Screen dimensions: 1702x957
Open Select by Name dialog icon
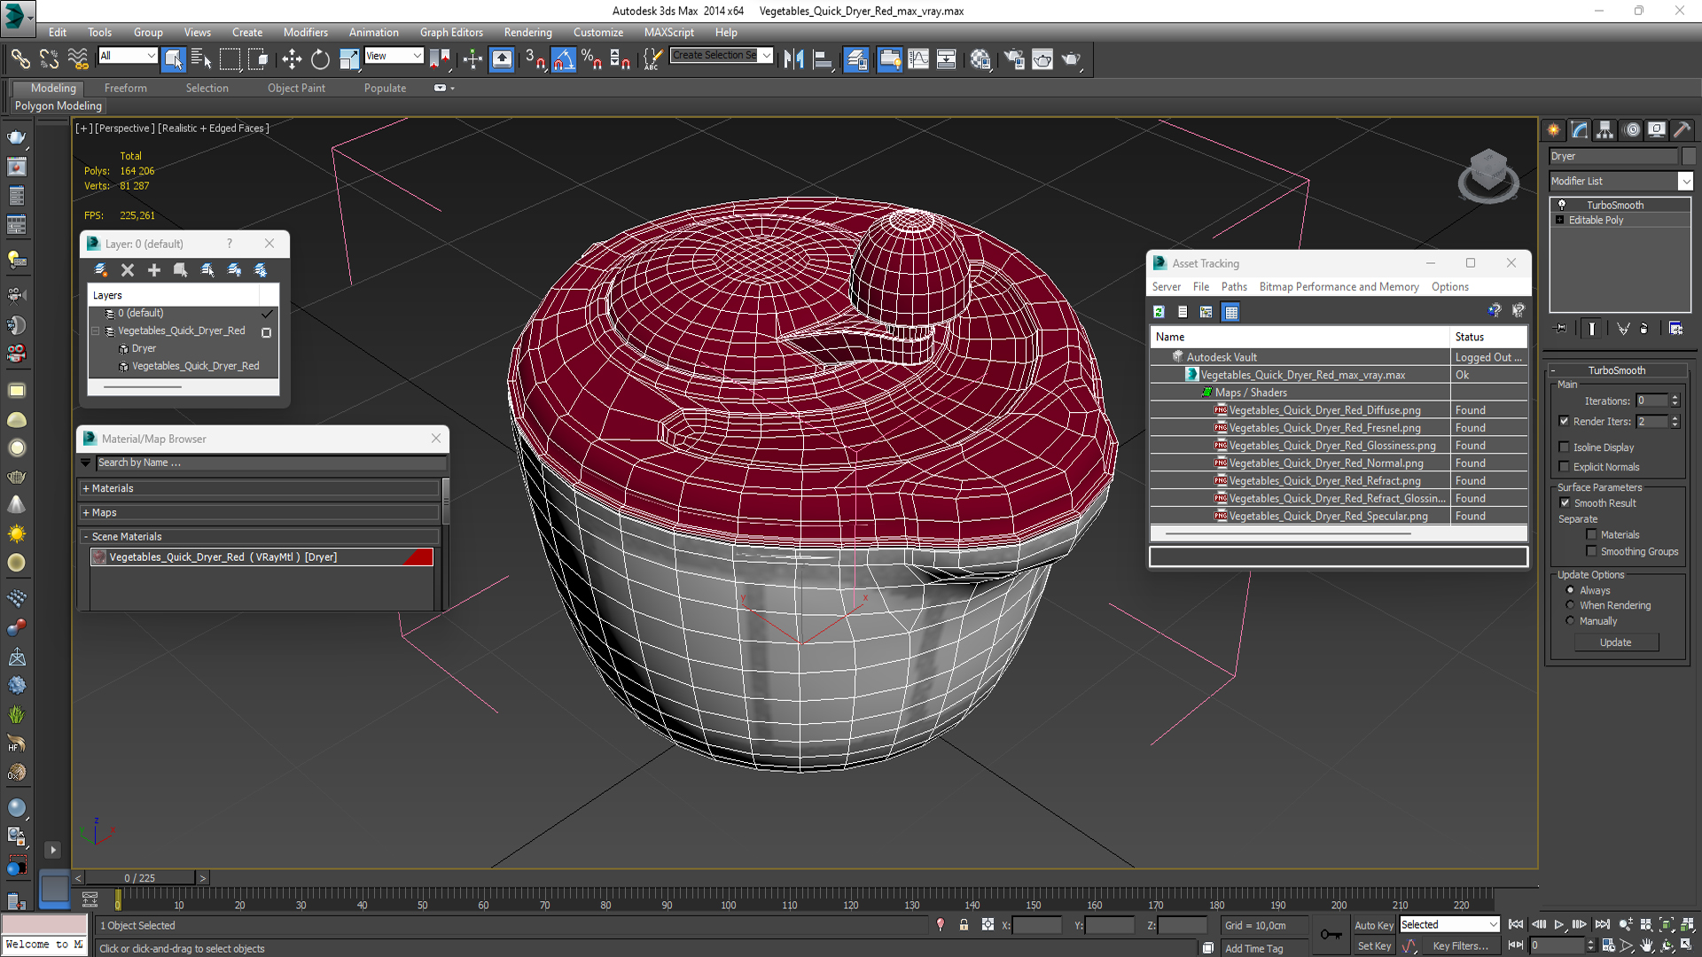[x=201, y=59]
